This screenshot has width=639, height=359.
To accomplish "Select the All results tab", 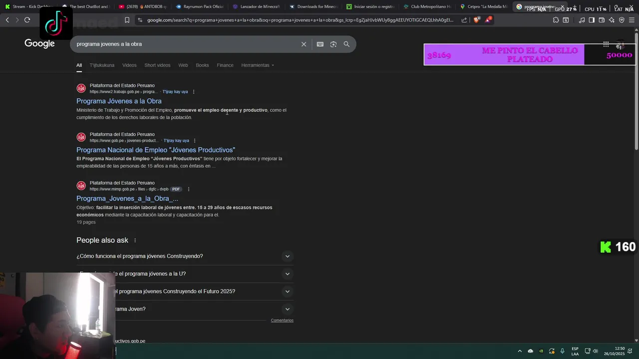I will [79, 65].
